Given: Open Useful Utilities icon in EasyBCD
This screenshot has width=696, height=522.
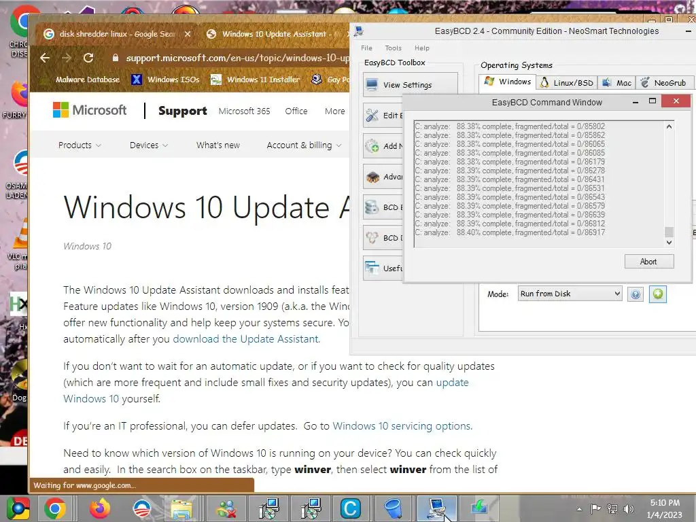Looking at the screenshot, I should [x=372, y=268].
